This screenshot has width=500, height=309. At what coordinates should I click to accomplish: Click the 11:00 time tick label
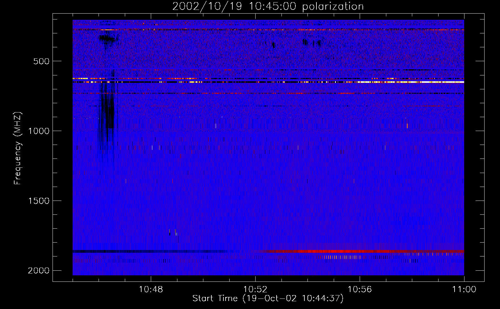click(x=464, y=290)
